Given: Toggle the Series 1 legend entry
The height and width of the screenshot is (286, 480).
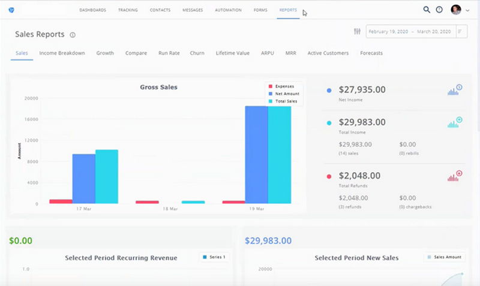Looking at the screenshot, I should [x=214, y=257].
